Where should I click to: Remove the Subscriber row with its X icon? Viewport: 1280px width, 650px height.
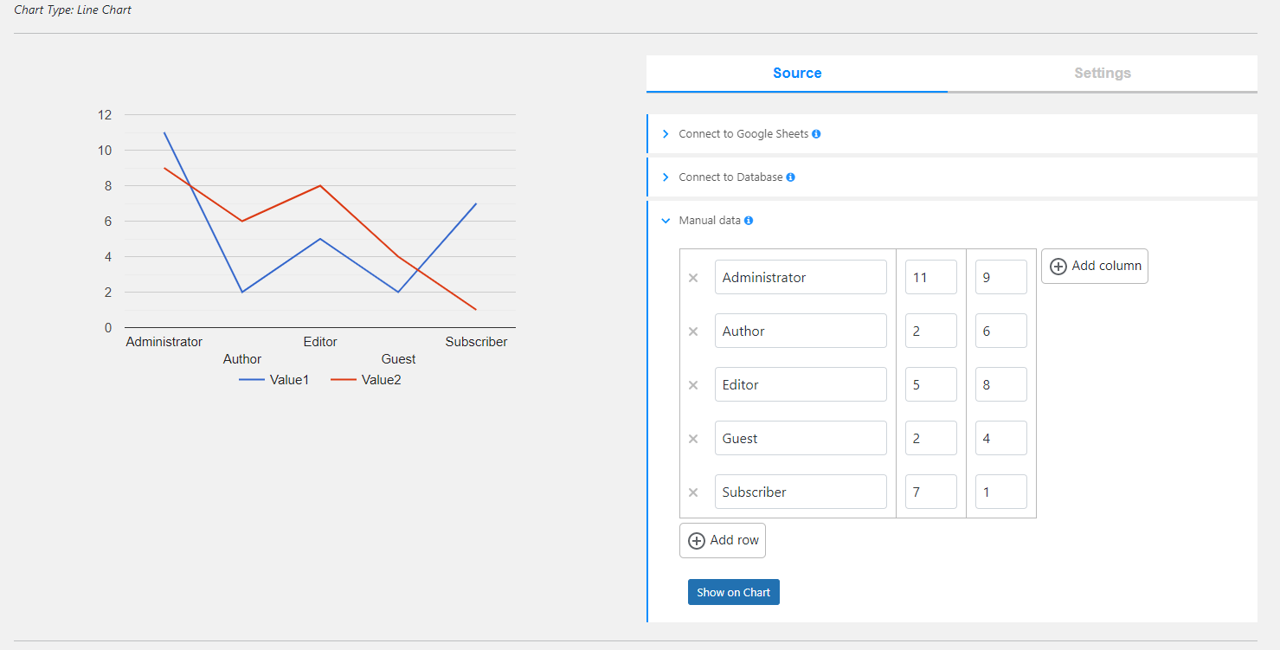coord(693,492)
